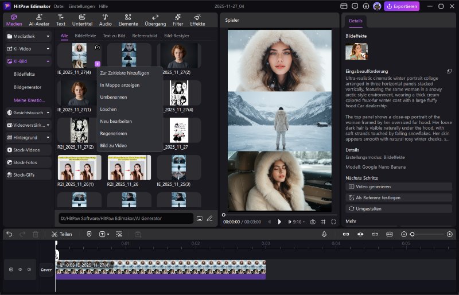The height and width of the screenshot is (295, 459).
Task: Click the Exportieren button
Action: click(x=402, y=6)
